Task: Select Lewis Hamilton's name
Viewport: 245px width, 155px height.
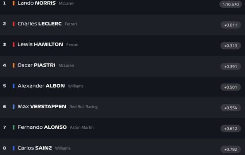Action: tap(40, 44)
